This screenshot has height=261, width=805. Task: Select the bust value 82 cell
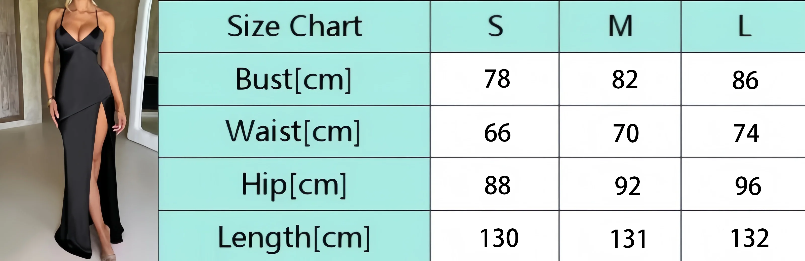(x=620, y=79)
